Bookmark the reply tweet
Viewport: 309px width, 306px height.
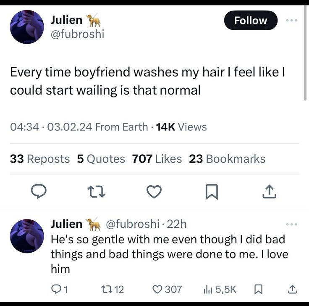click(258, 290)
